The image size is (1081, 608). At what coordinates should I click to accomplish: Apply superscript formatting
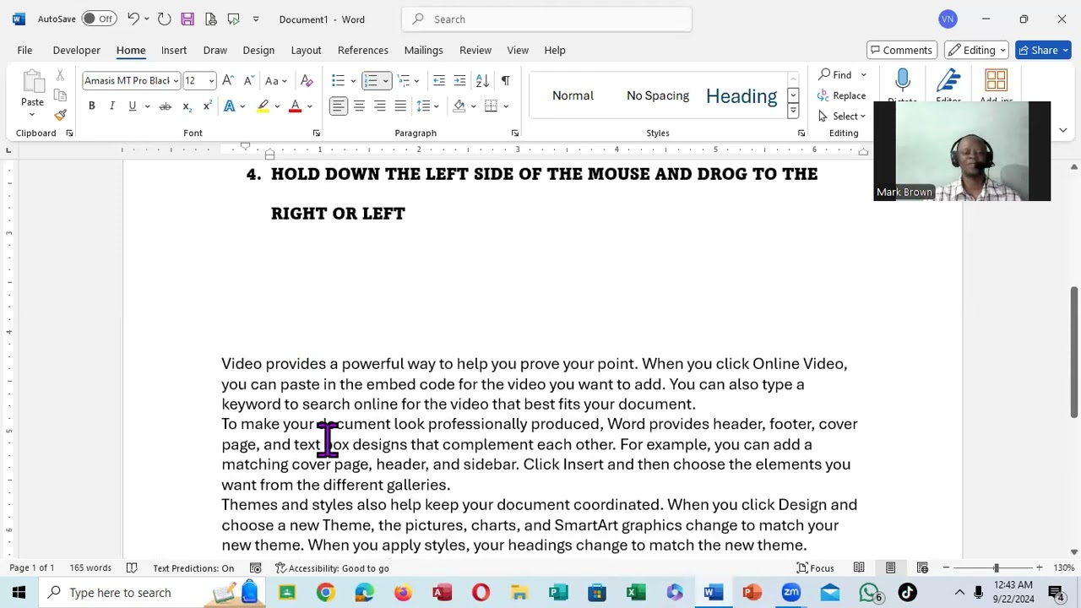(x=208, y=106)
